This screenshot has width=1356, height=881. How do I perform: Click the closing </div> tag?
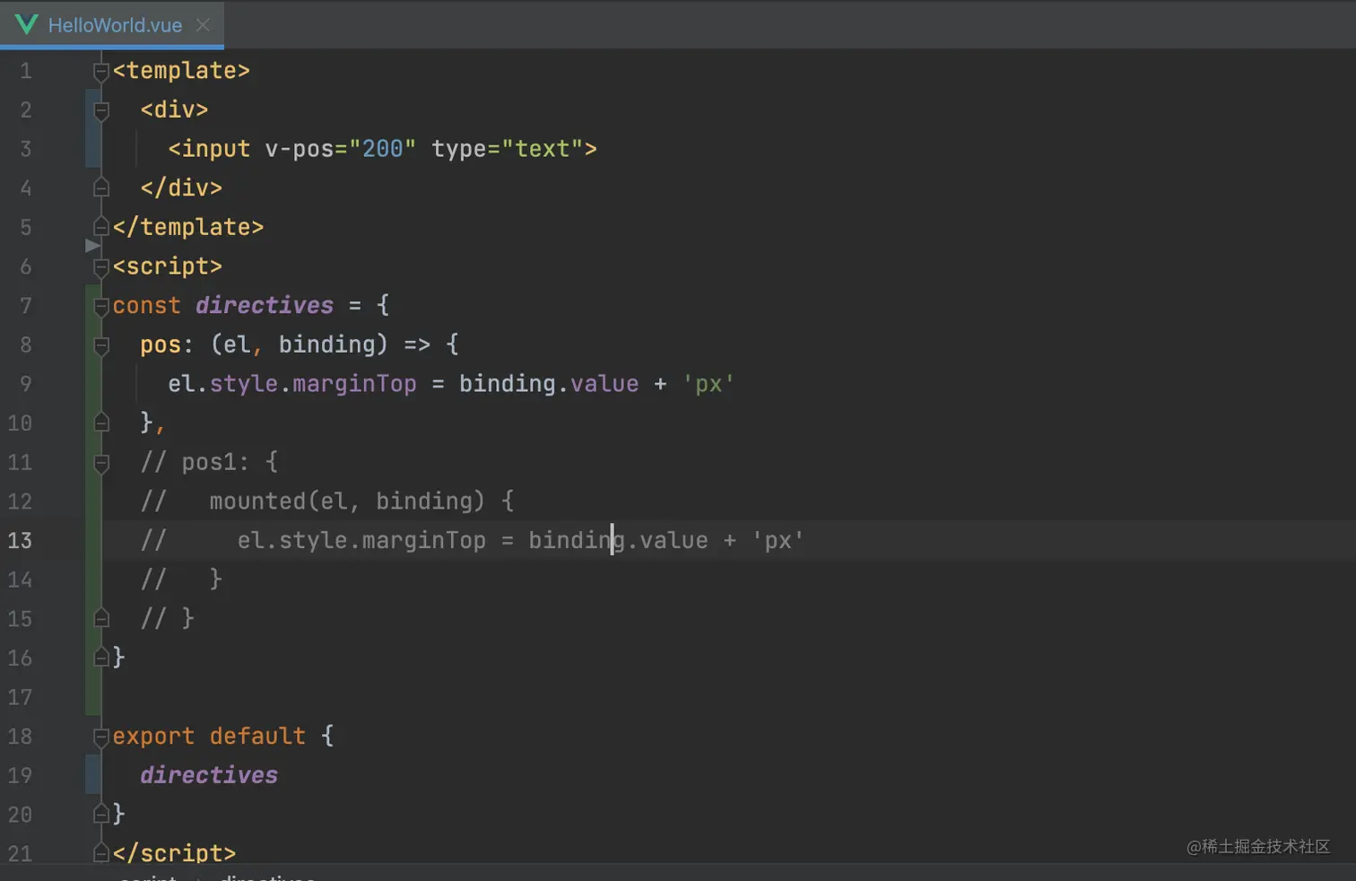tap(181, 188)
